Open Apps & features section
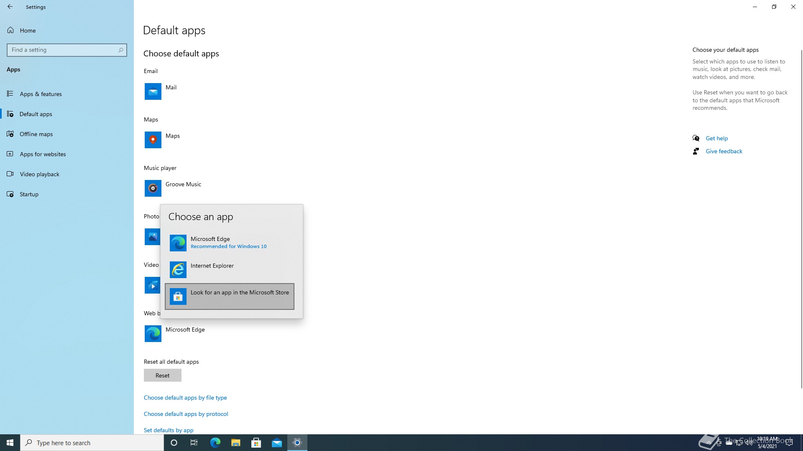This screenshot has width=803, height=451. [x=67, y=94]
